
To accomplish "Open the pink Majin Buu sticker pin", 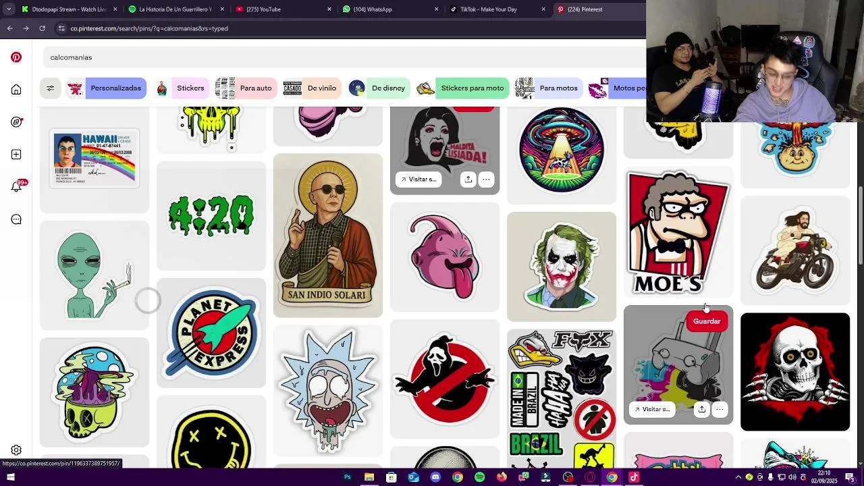I will pos(445,257).
